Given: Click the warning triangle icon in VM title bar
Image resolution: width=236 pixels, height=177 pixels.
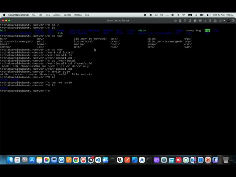Looking at the screenshot, I should pos(229,21).
